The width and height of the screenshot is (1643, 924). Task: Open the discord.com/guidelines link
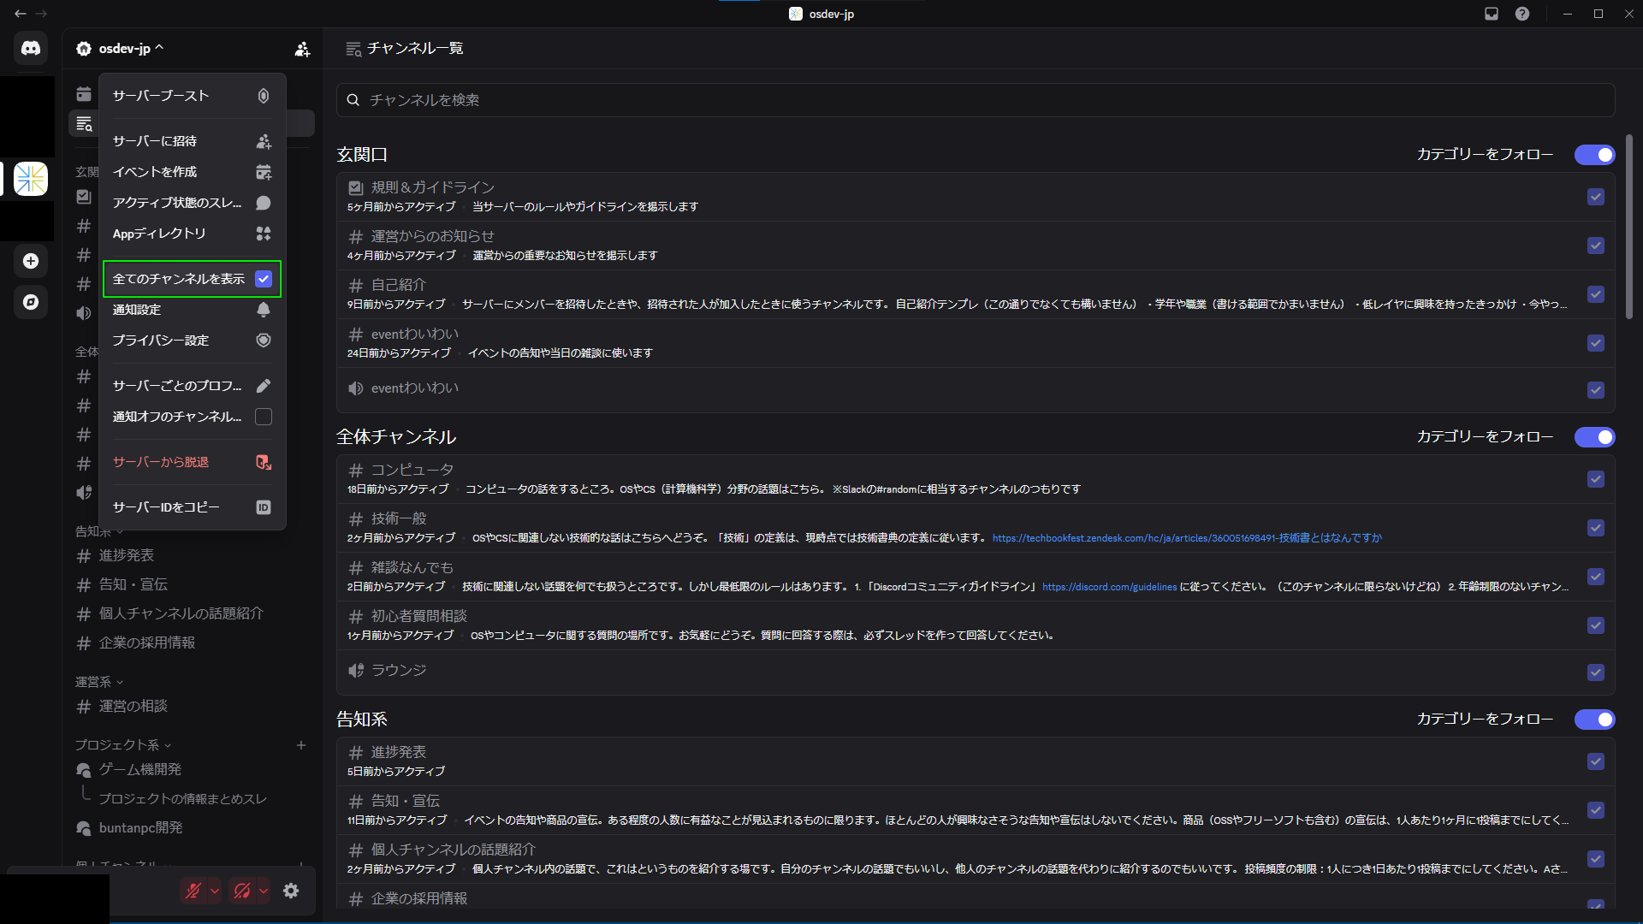pos(1109,587)
